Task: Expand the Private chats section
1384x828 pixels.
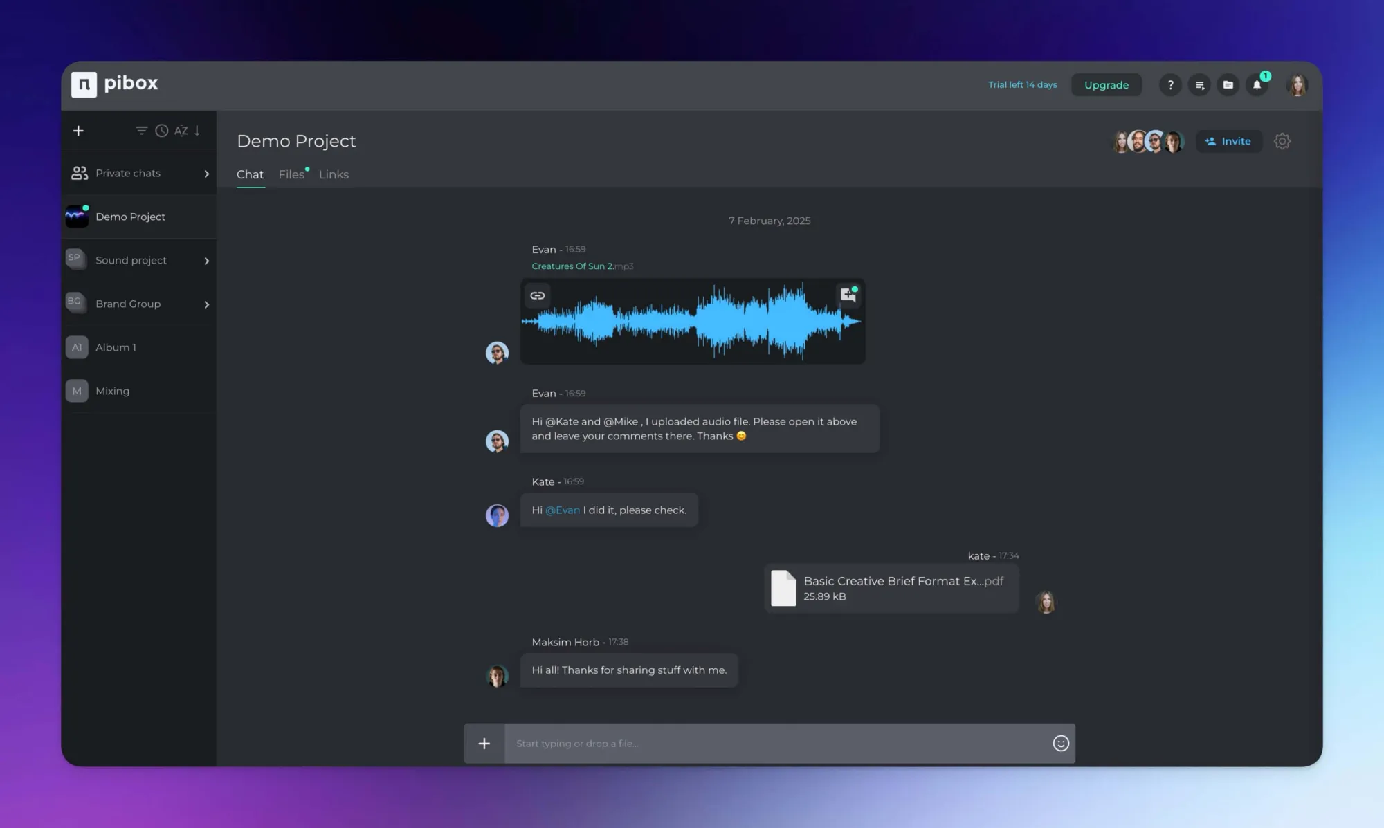Action: point(207,172)
